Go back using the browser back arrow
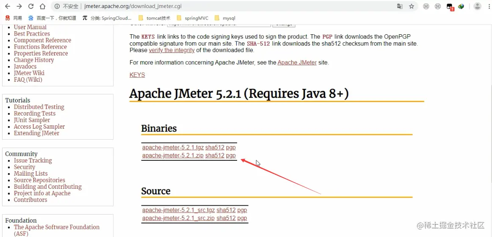This screenshot has height=237, width=492. [8, 6]
